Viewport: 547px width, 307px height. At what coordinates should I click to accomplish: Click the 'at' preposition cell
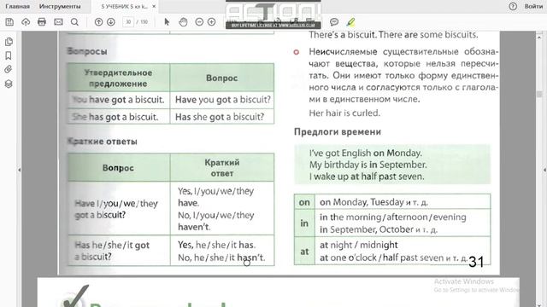click(304, 252)
